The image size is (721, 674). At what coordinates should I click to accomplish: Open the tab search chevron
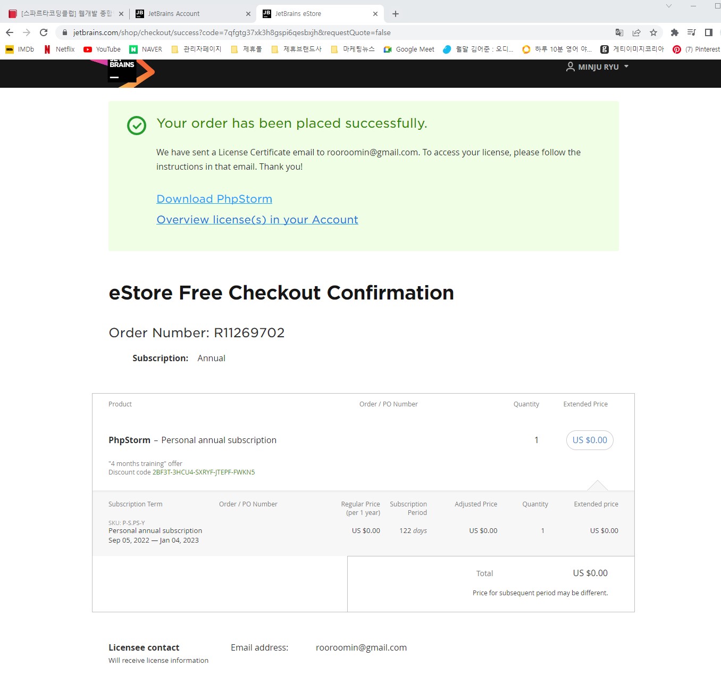pyautogui.click(x=669, y=6)
